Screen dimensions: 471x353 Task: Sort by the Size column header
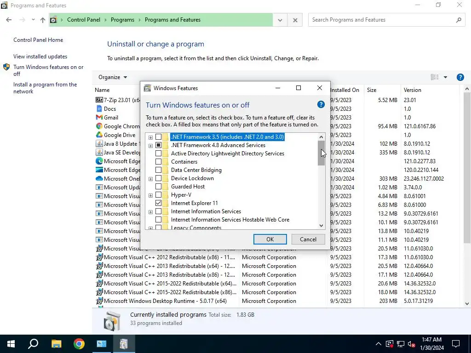372,90
